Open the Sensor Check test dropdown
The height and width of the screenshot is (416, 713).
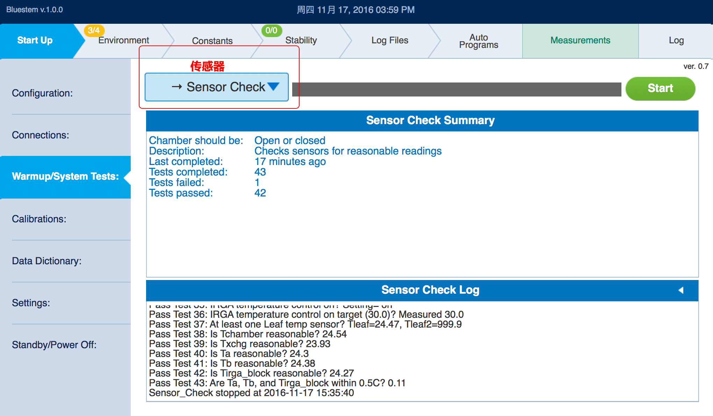(217, 87)
